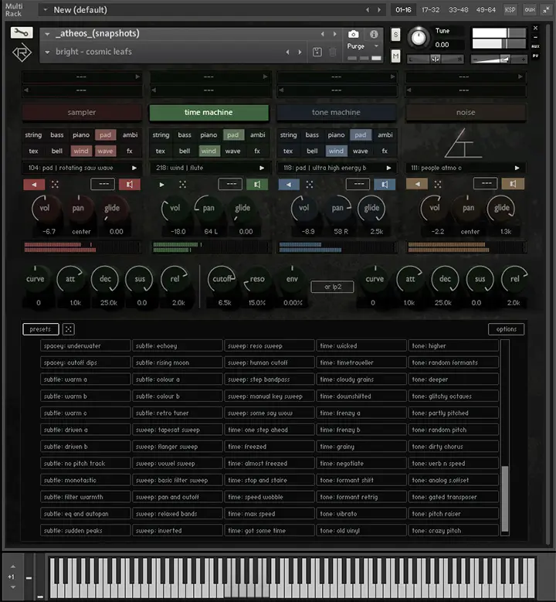Open the instrument info icon
This screenshot has height=602, width=556.
374,34
